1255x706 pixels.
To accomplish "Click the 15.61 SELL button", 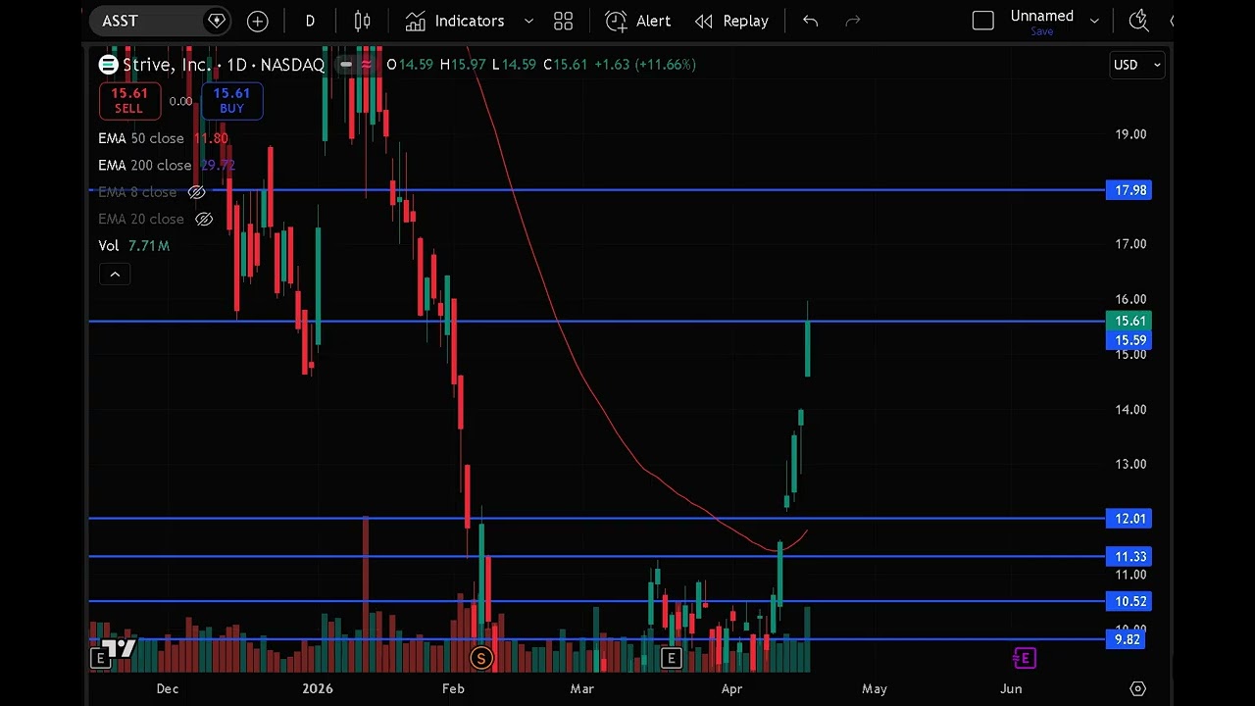I will click(x=128, y=100).
